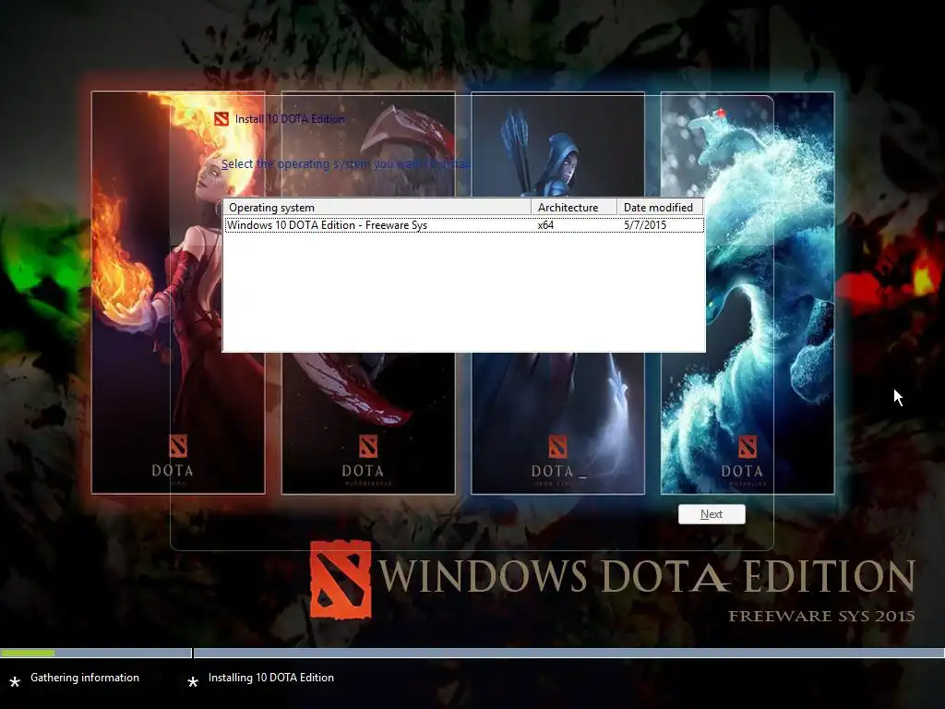This screenshot has height=709, width=945.
Task: Click the Next button
Action: point(712,514)
